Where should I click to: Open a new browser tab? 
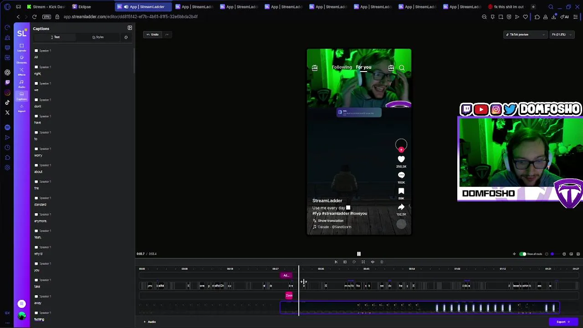click(x=533, y=7)
